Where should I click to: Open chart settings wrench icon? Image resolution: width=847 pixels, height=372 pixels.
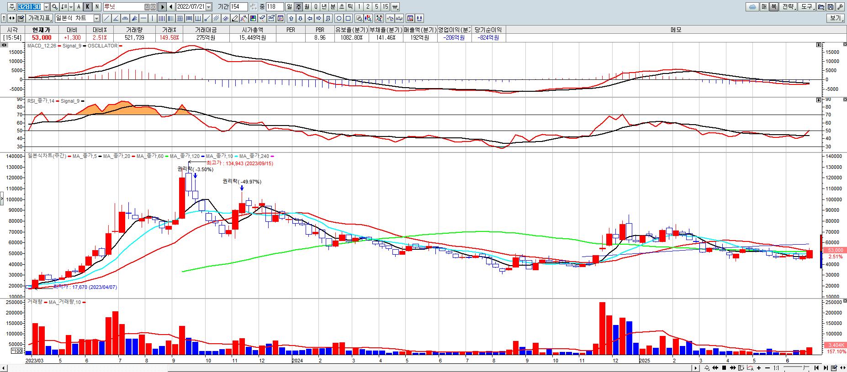coord(840,7)
